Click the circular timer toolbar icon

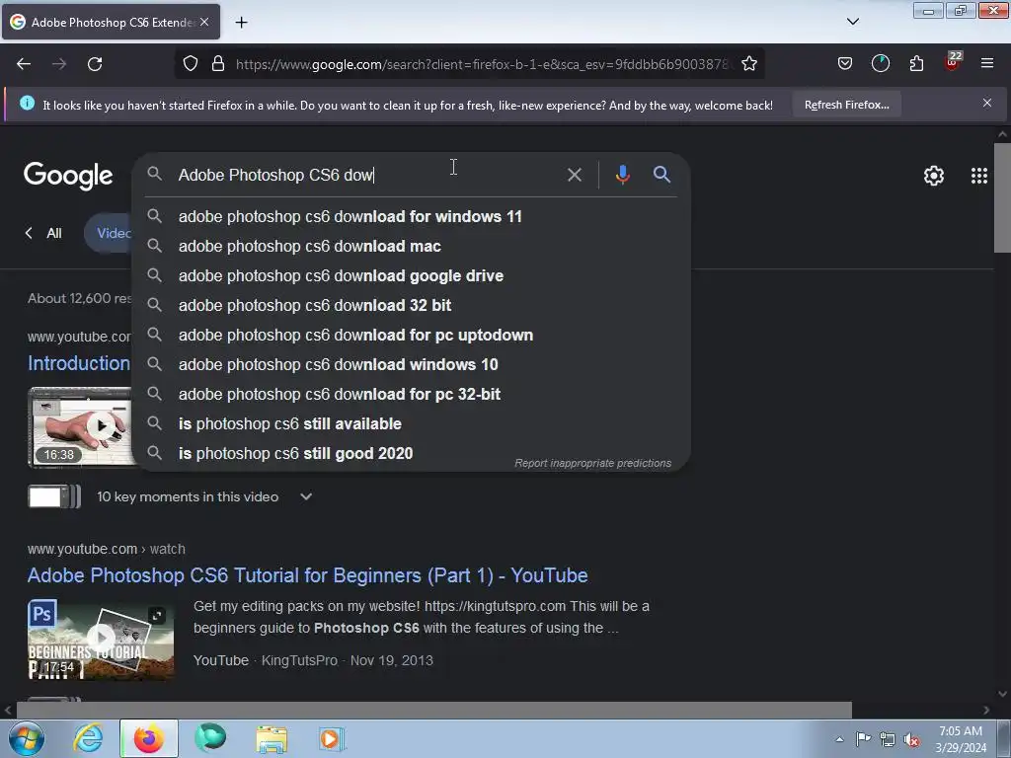tap(880, 63)
